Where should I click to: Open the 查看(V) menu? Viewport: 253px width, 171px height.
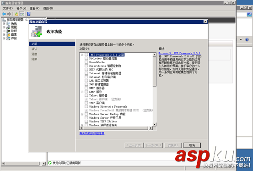34,8
